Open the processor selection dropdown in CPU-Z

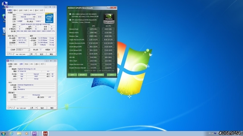(23, 49)
